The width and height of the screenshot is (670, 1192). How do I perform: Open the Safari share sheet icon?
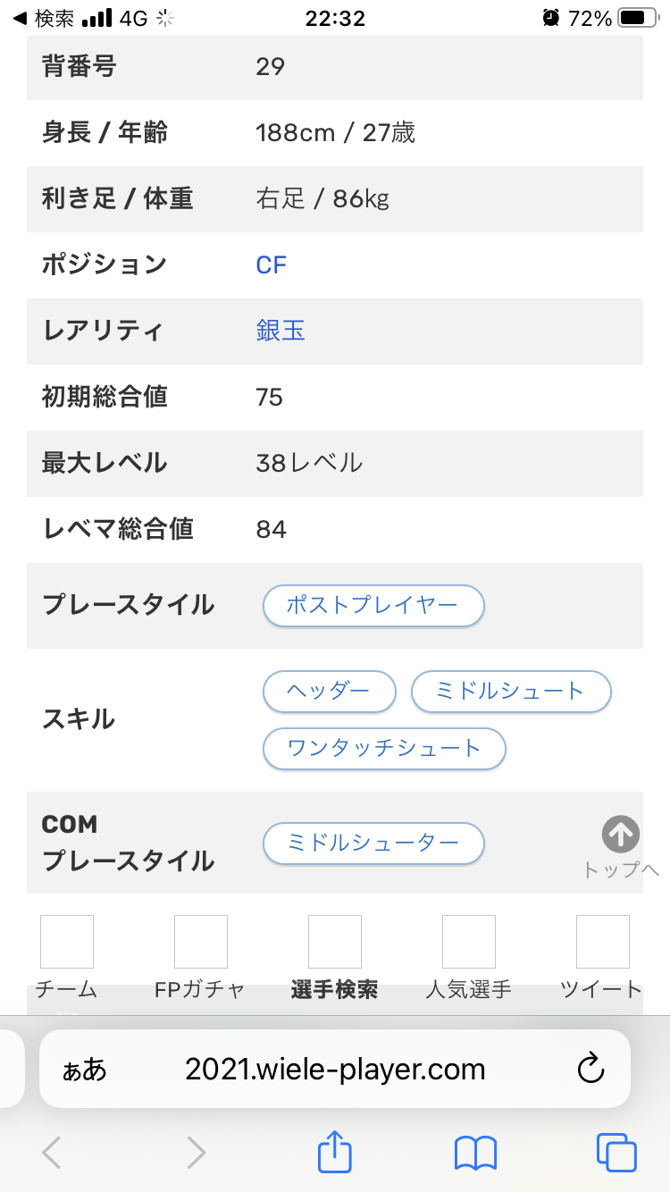(335, 1153)
